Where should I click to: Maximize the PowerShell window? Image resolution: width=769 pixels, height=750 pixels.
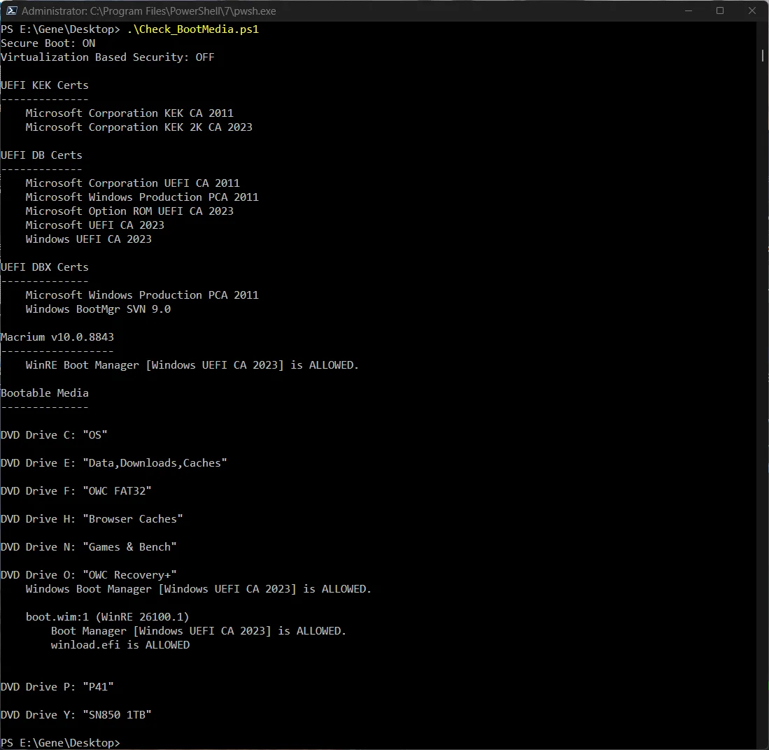(720, 10)
